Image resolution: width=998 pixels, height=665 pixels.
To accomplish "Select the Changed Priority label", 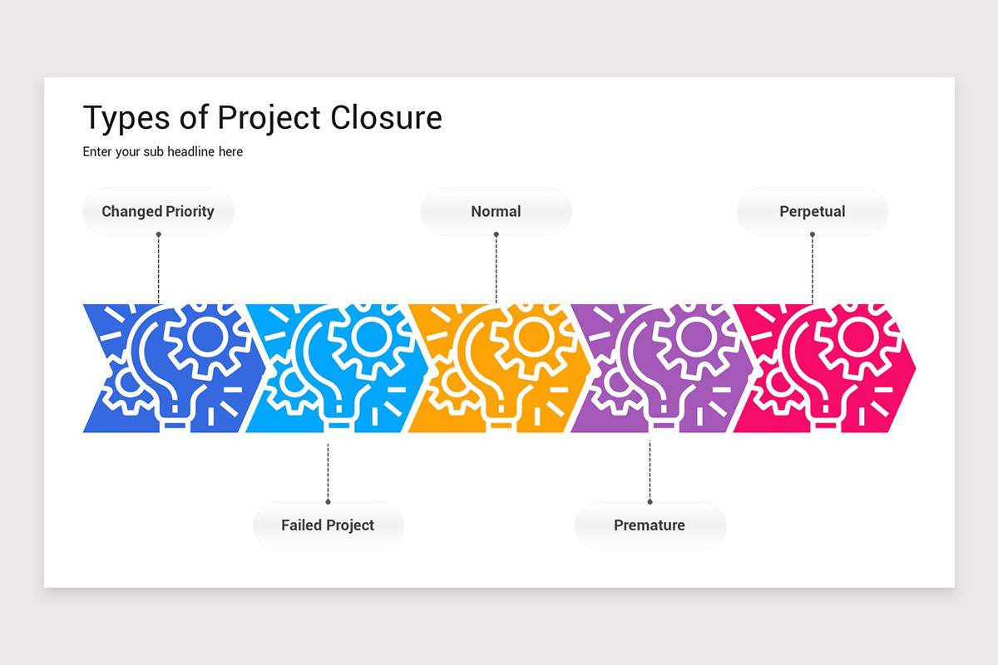I will 158,211.
